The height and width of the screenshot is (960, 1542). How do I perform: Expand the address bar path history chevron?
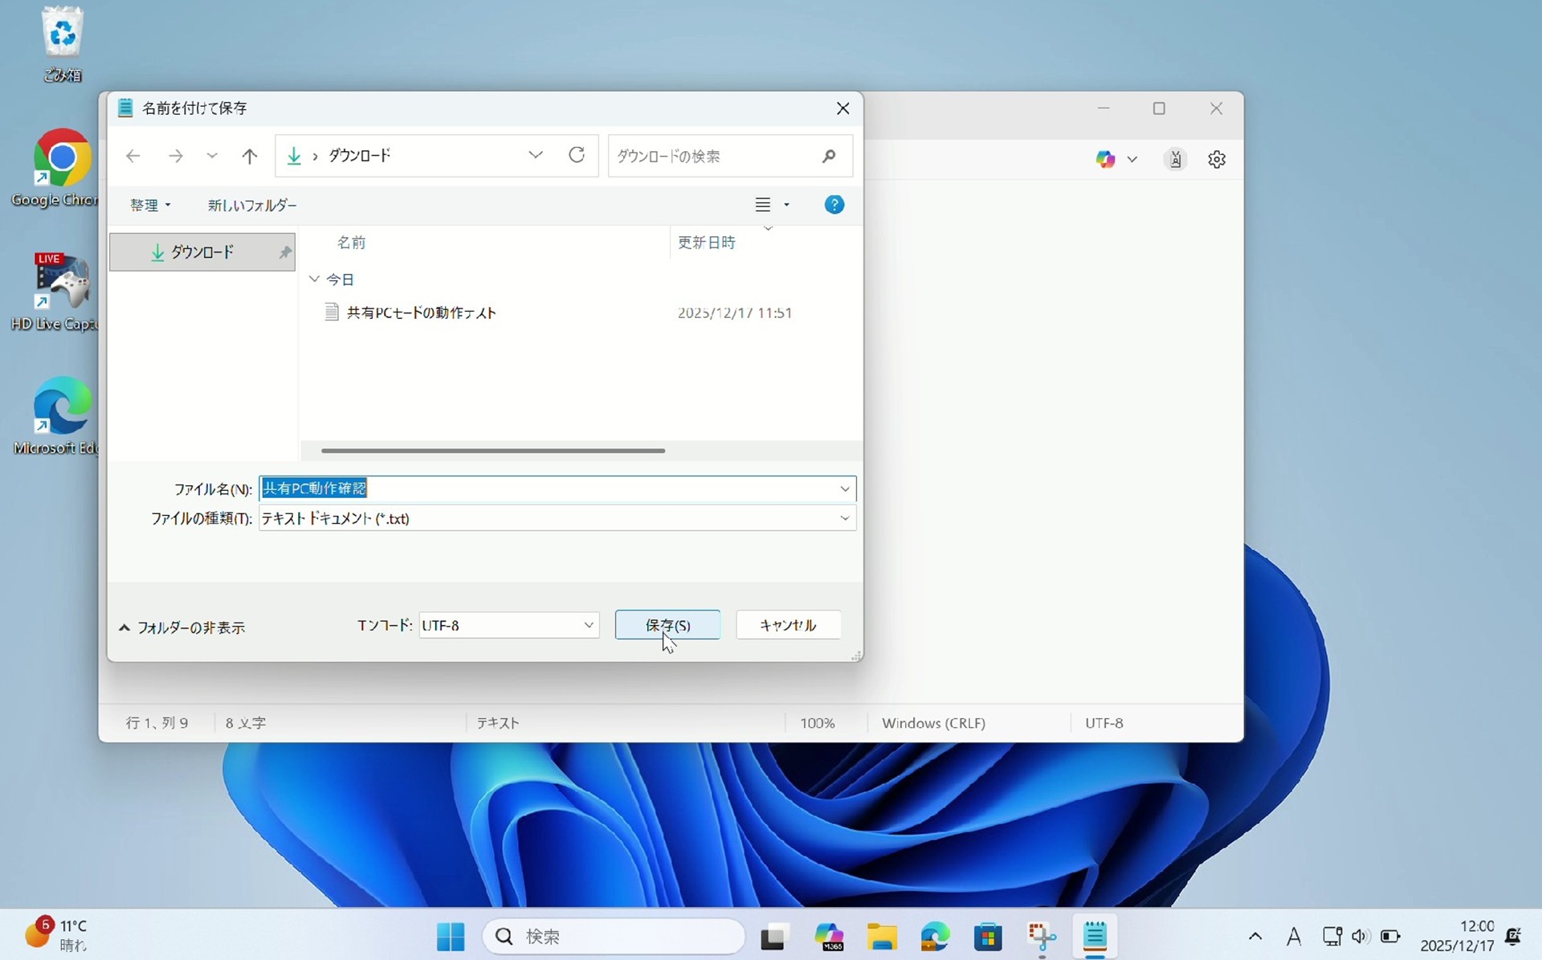(536, 155)
